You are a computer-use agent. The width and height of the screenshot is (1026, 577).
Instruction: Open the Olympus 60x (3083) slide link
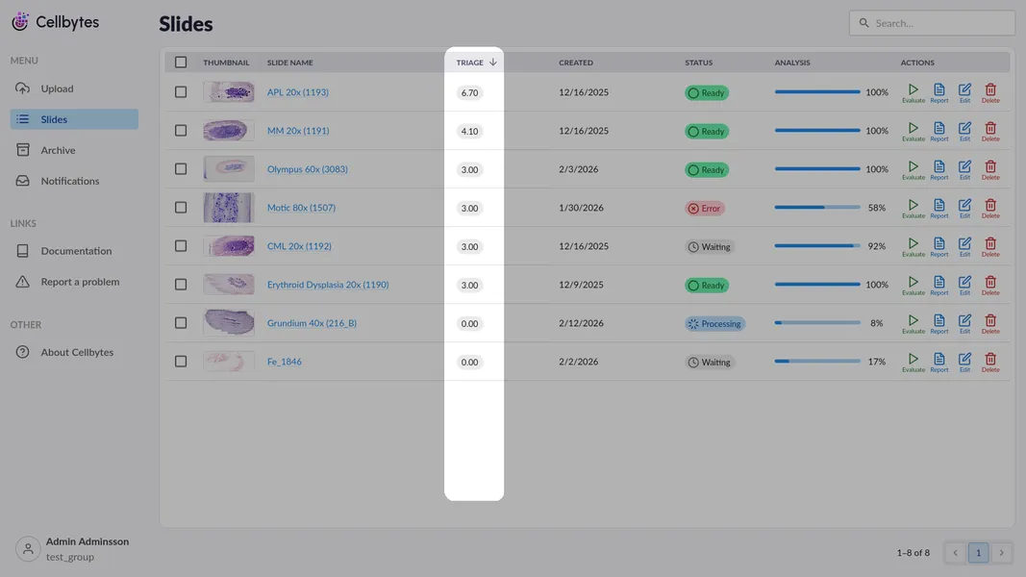coord(307,169)
